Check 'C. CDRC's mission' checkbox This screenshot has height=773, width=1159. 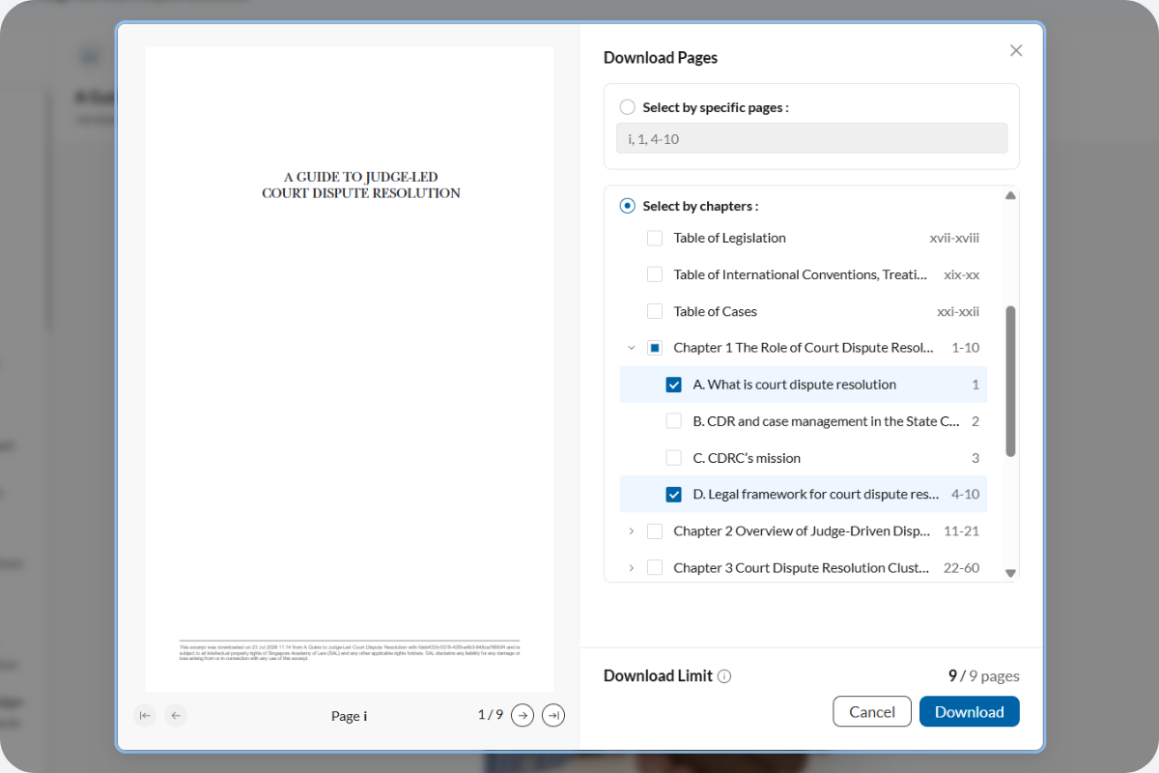click(674, 458)
